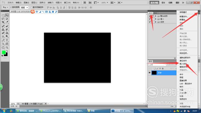Choose 按钮模式 in actions panel menu
Viewport: 201px width, 113px height.
[x=183, y=12]
